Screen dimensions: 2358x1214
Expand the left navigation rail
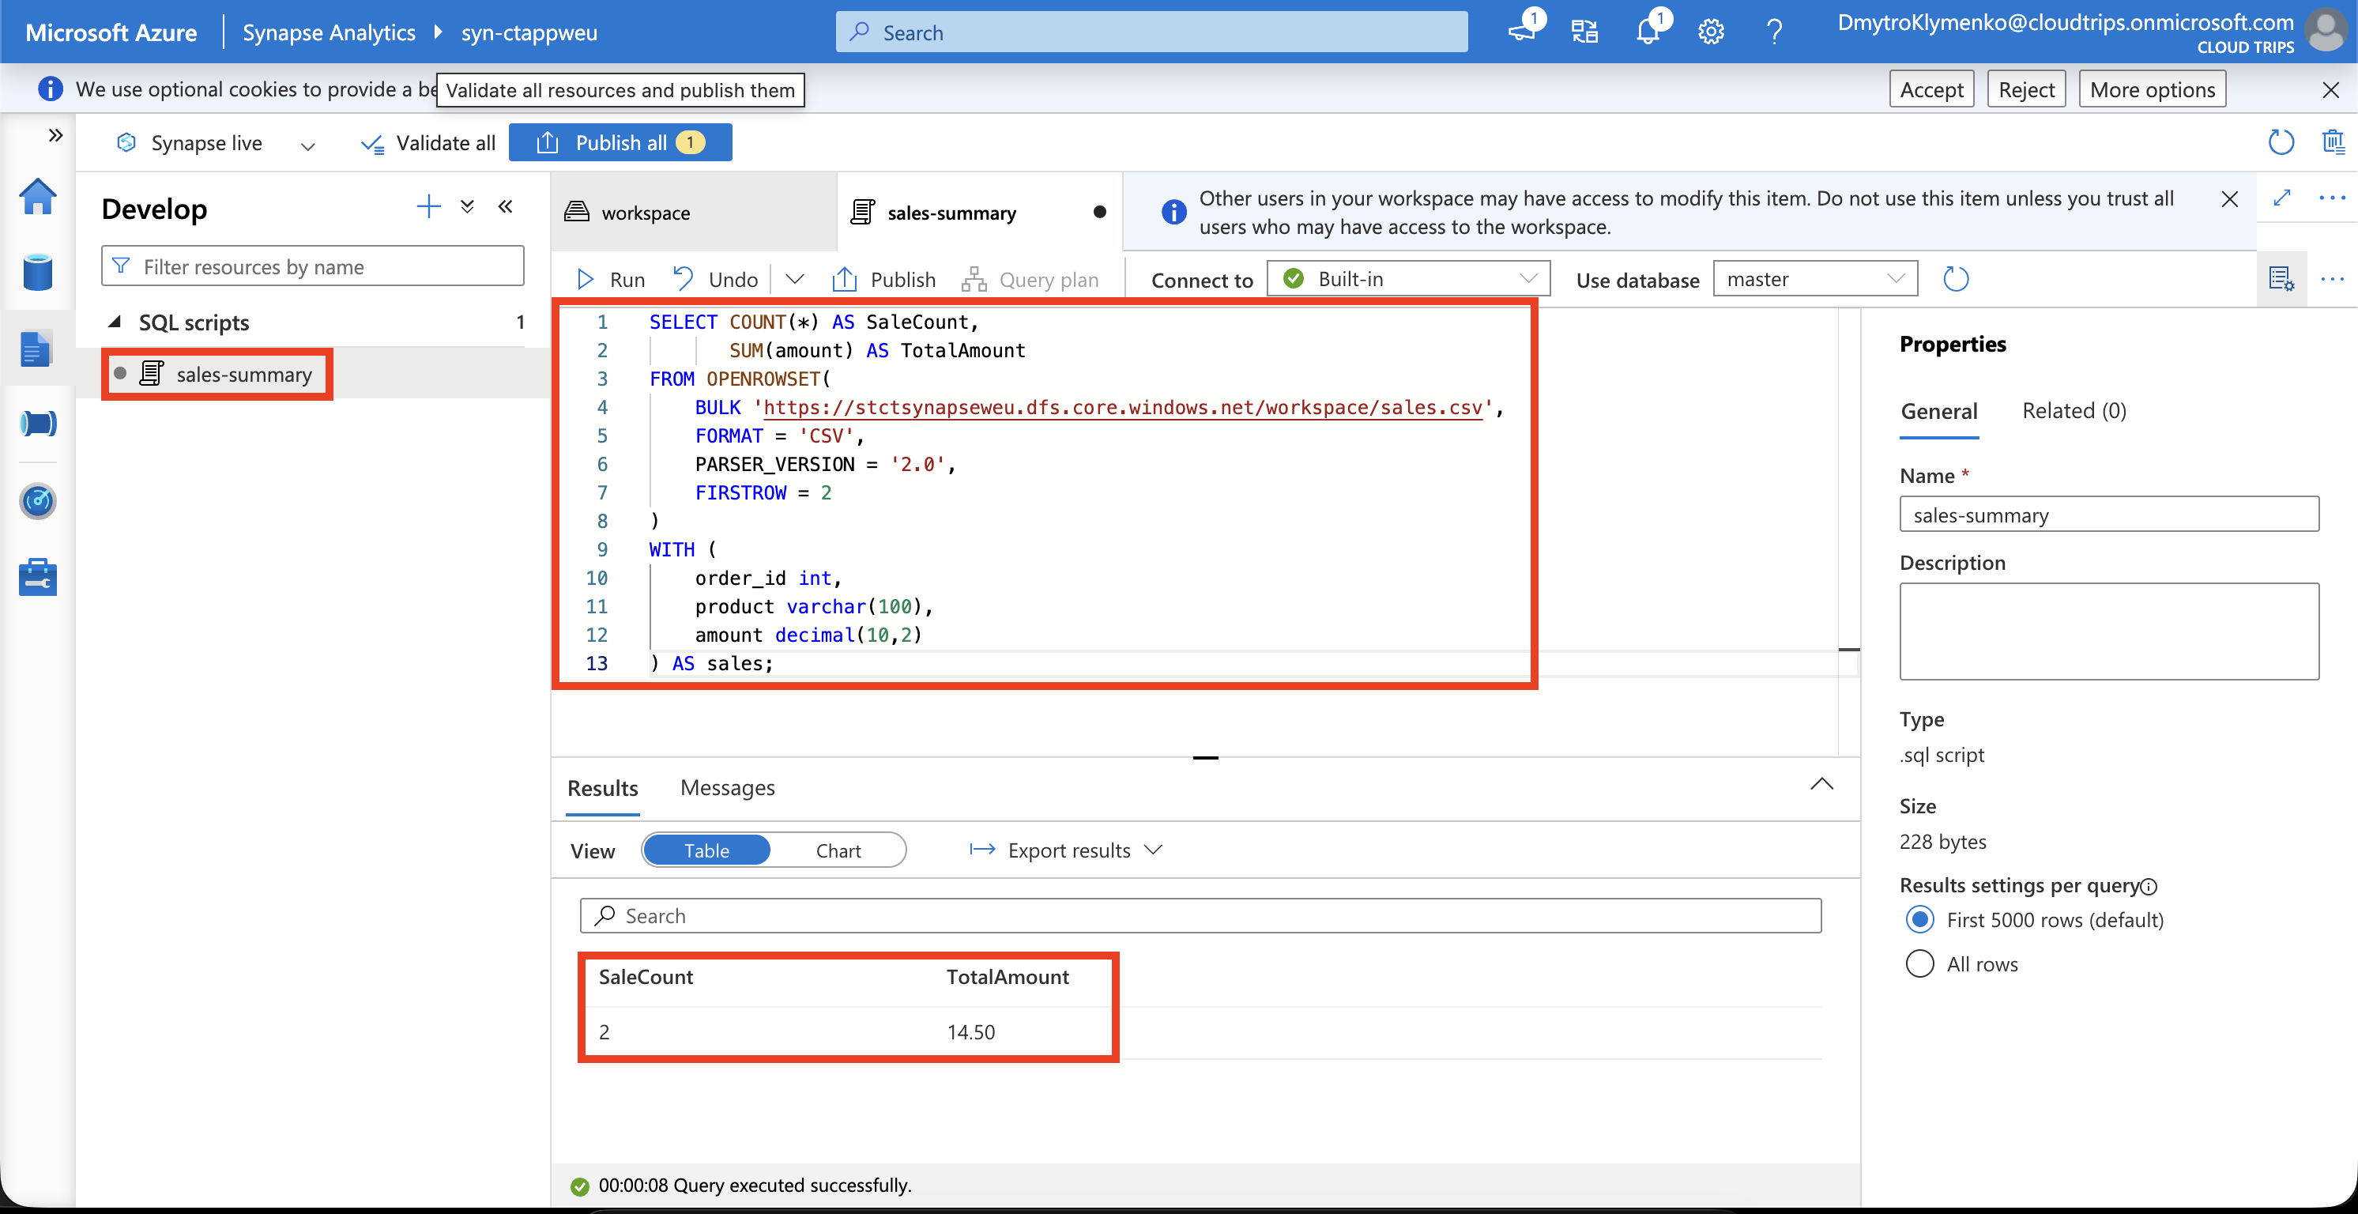click(x=55, y=135)
